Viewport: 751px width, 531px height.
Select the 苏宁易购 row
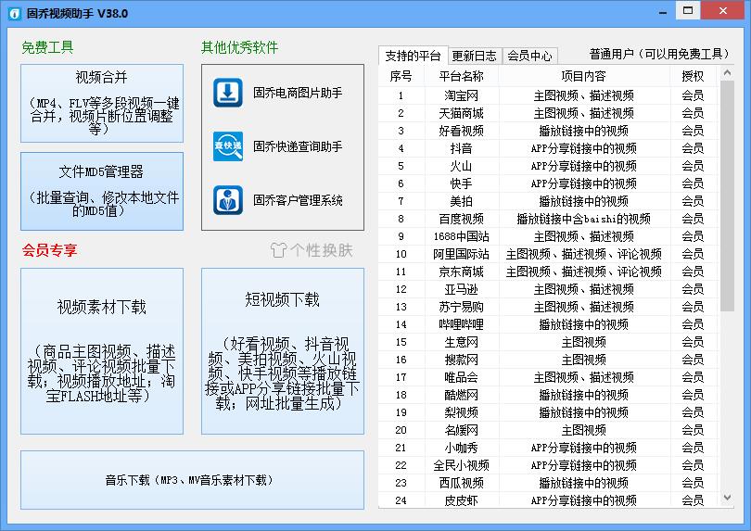[549, 307]
